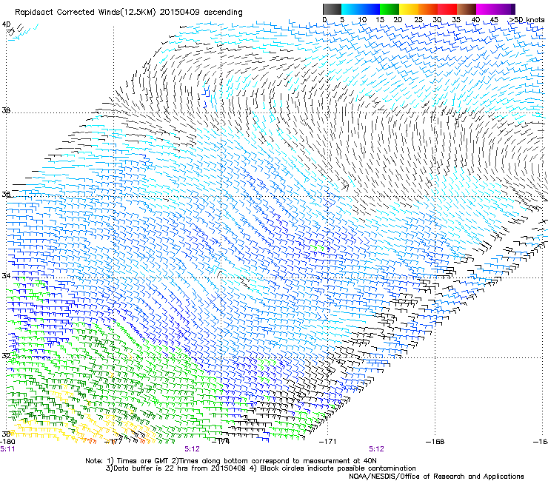Click longitude label '-180' on the axis
The height and width of the screenshot is (481, 548).
(x=7, y=442)
